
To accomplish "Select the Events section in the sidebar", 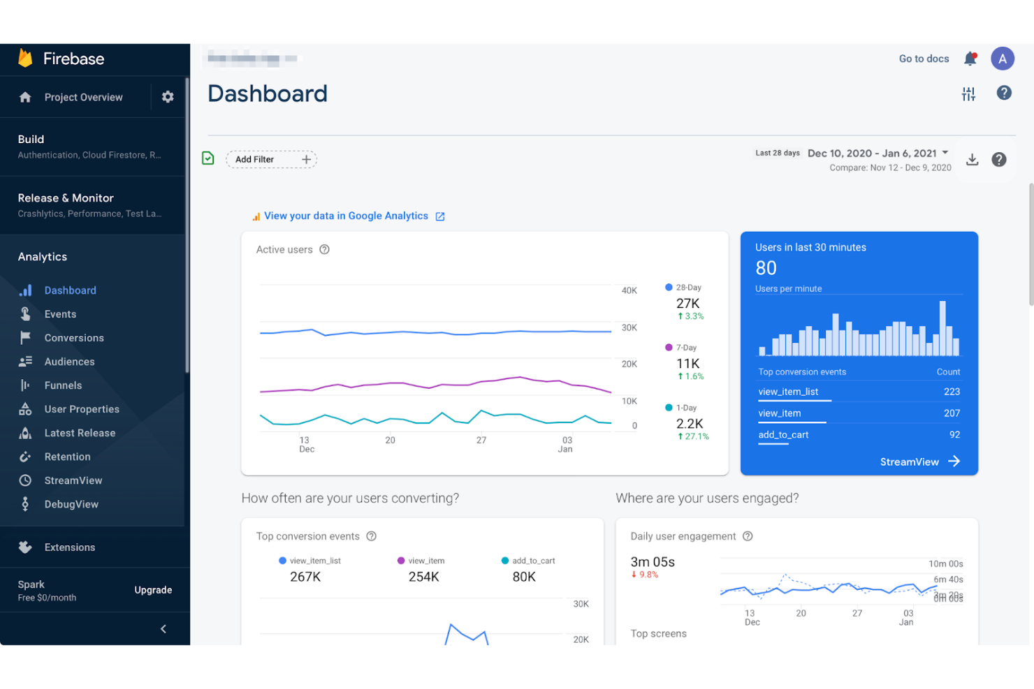I will (60, 313).
